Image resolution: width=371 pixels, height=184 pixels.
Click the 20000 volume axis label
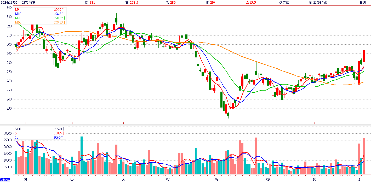coord(7,147)
